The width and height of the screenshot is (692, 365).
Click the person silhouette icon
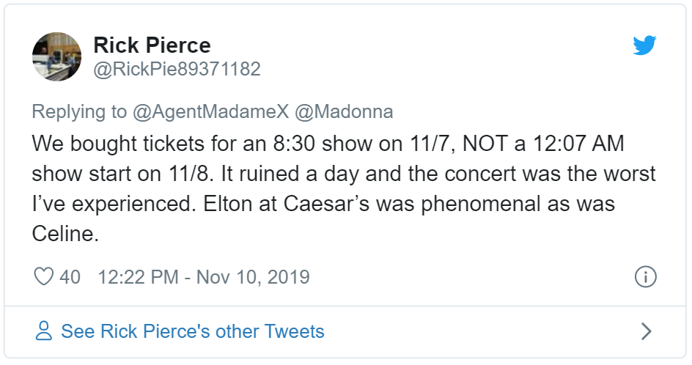coord(44,331)
